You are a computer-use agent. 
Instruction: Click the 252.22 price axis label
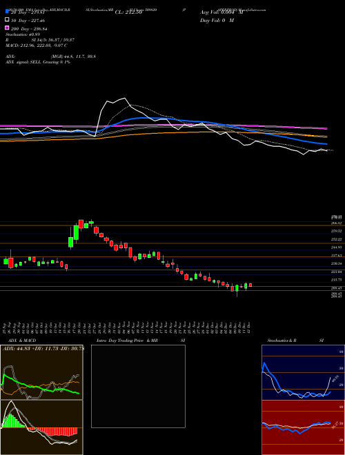point(337,239)
